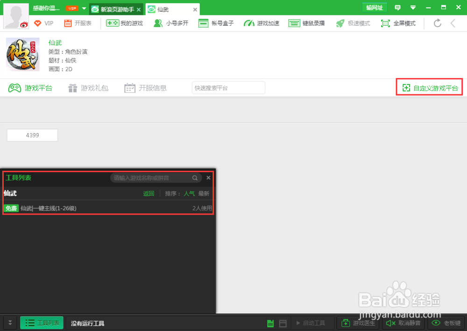Close the 工具列表 panel
Viewport: 467px width, 331px height.
pos(208,178)
